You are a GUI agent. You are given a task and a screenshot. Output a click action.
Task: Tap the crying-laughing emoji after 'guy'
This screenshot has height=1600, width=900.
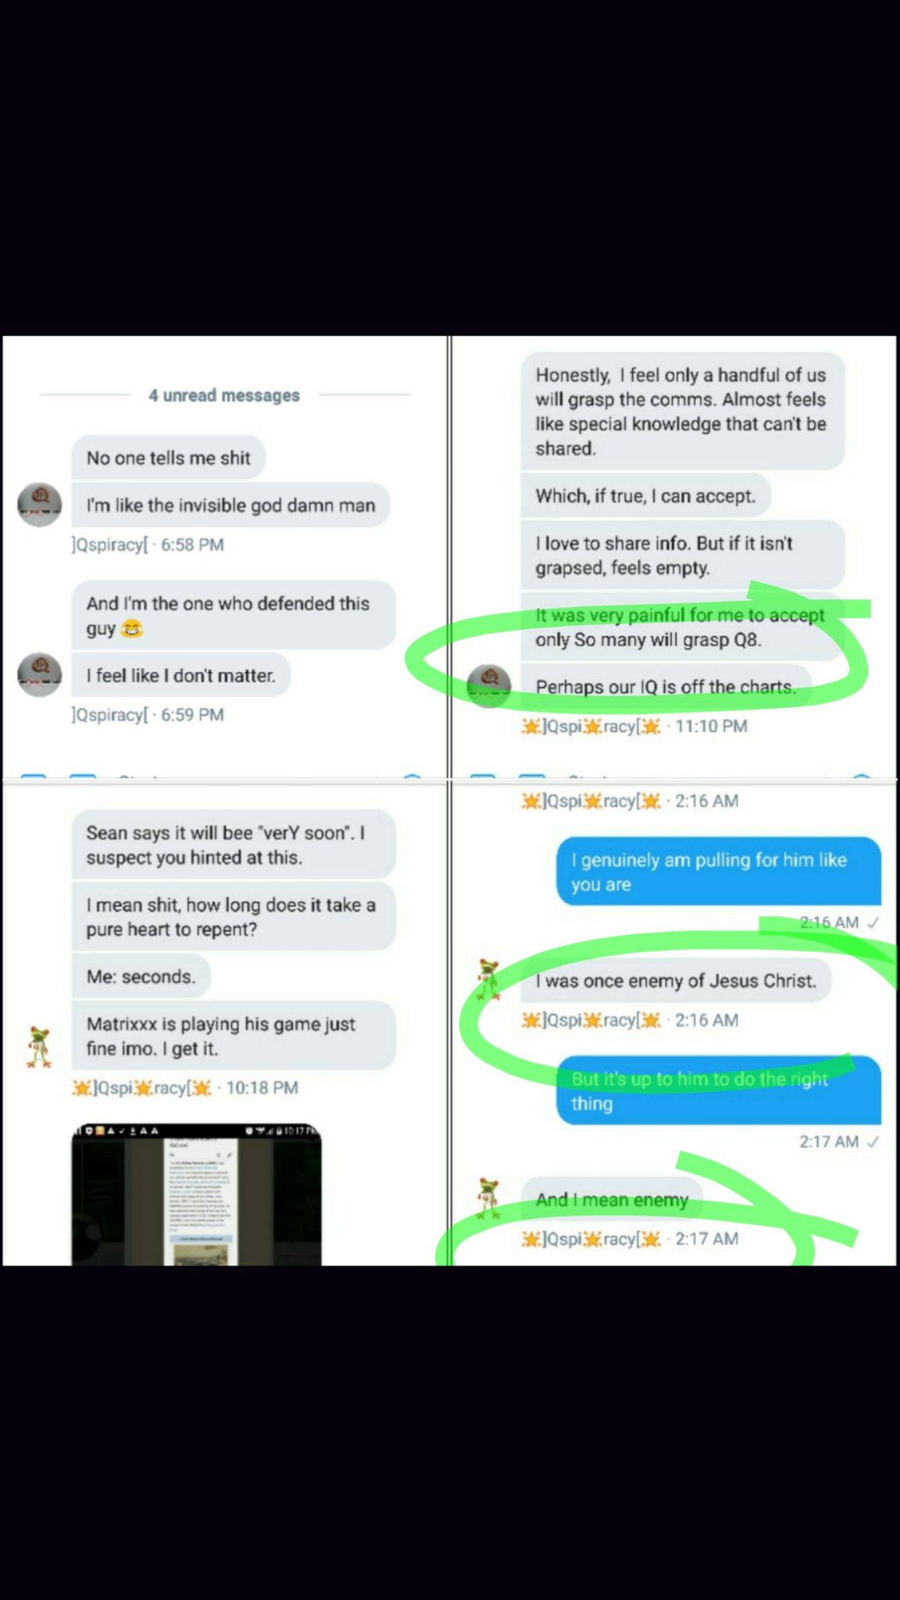tap(132, 628)
